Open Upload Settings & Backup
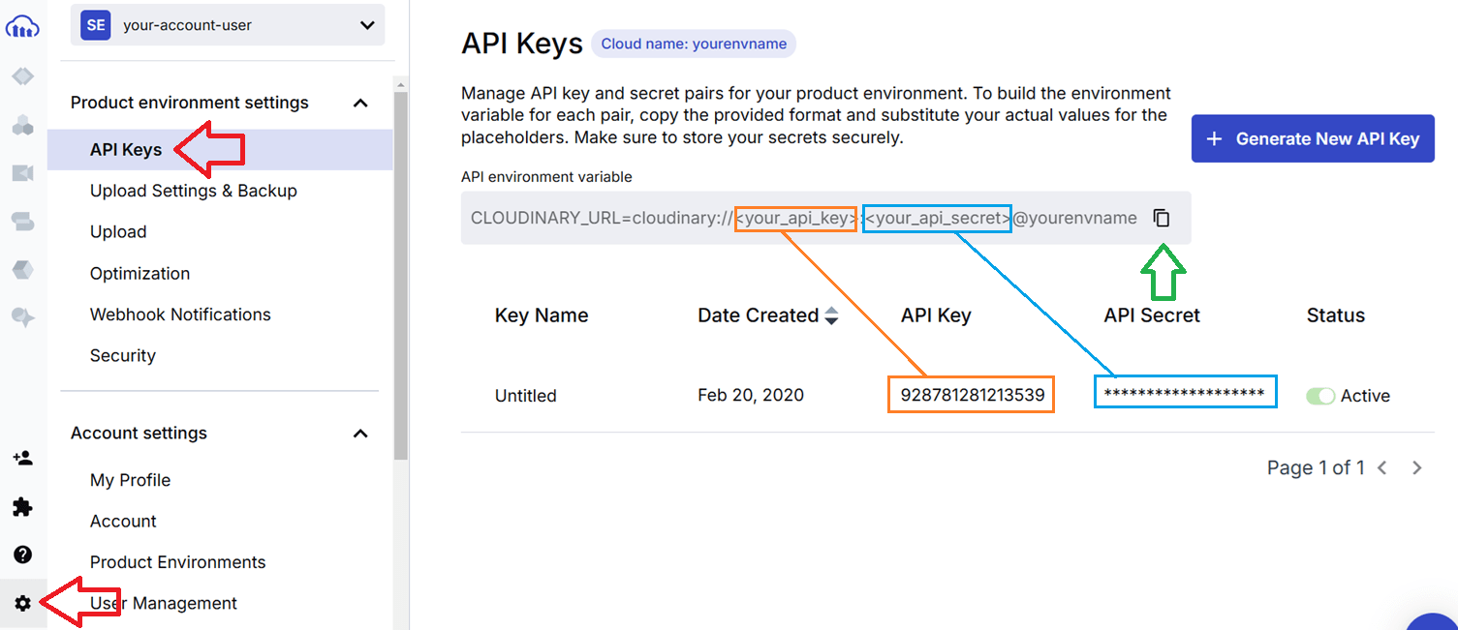The width and height of the screenshot is (1458, 630). pyautogui.click(x=194, y=191)
